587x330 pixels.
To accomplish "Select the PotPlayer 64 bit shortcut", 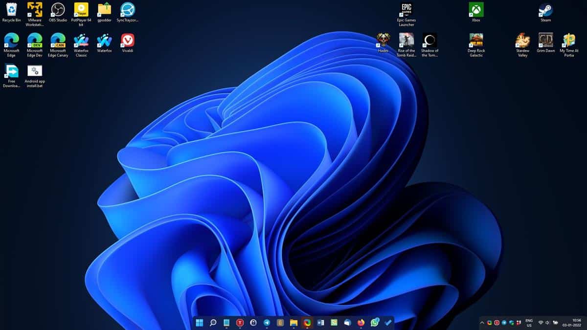I will click(x=81, y=15).
